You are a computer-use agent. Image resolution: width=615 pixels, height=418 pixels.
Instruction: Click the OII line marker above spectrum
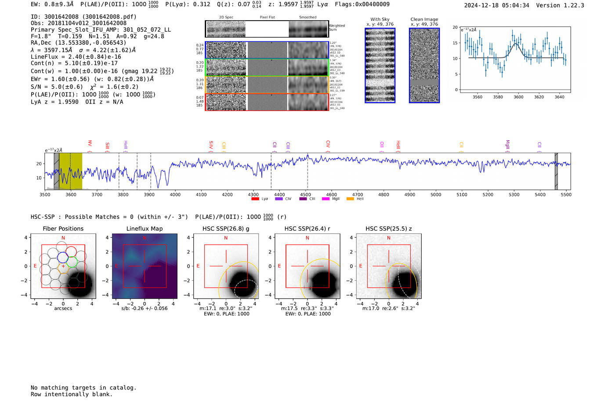pos(382,145)
